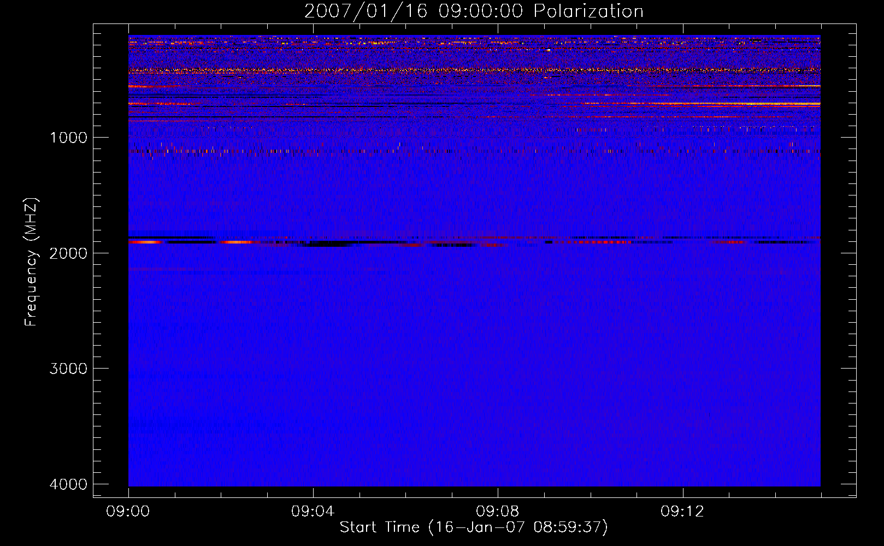This screenshot has height=546, width=884.
Task: Click the 1000 frequency tick label
Action: point(68,138)
